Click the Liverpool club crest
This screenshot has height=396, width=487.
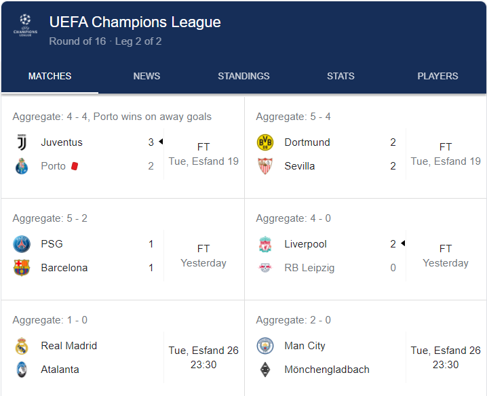pos(265,244)
